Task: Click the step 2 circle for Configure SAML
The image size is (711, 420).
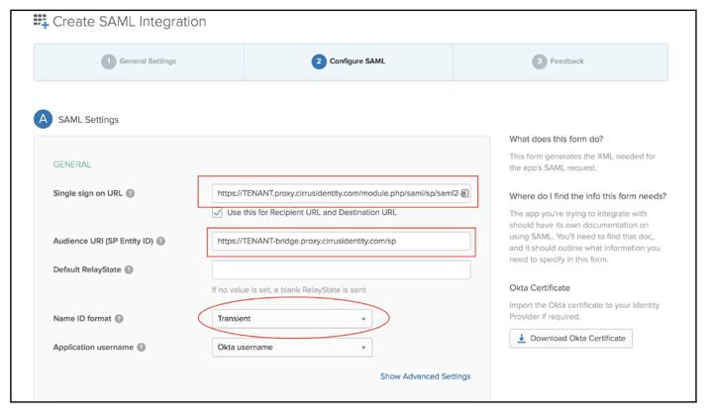Action: (319, 61)
